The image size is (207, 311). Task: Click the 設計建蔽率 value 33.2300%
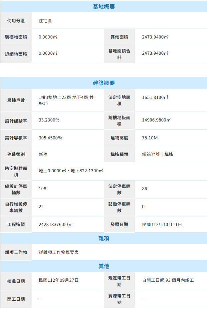[49, 120]
